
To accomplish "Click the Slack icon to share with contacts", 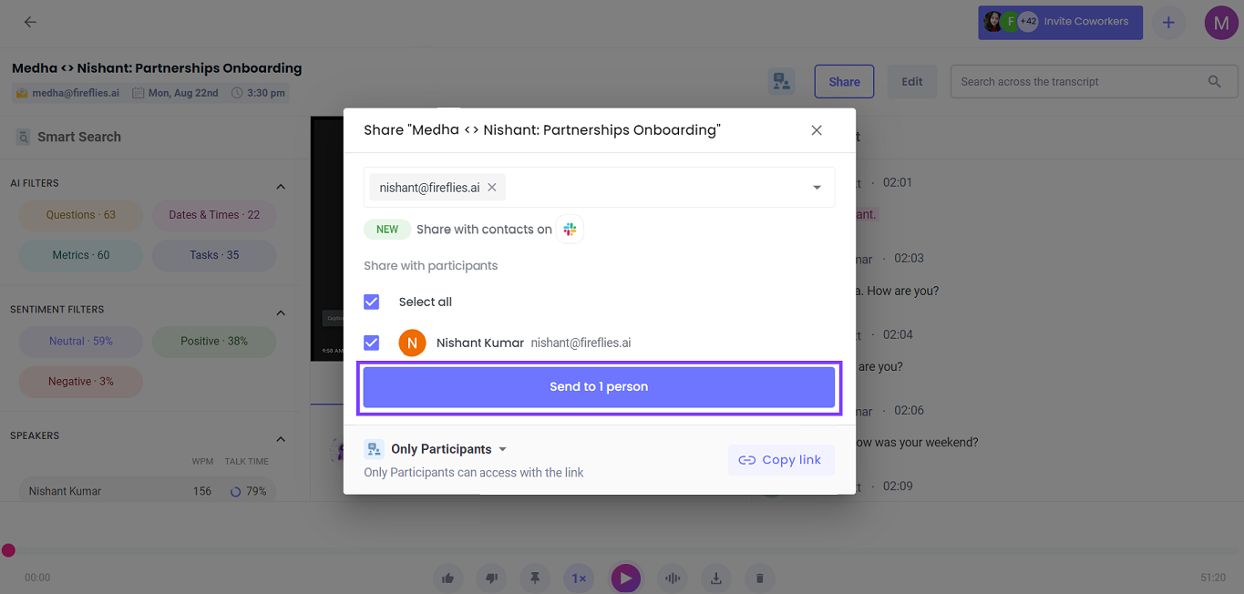I will coord(570,229).
